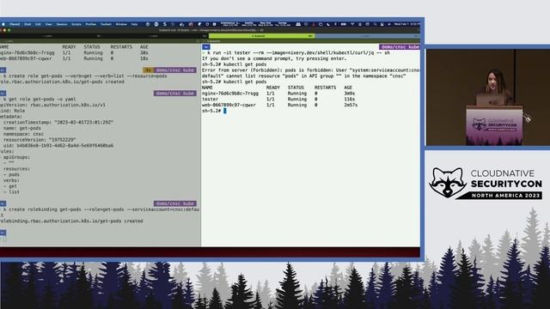Image resolution: width=550 pixels, height=309 pixels.
Task: Switch to the first terminal tab
Action: pyautogui.click(x=51, y=36)
